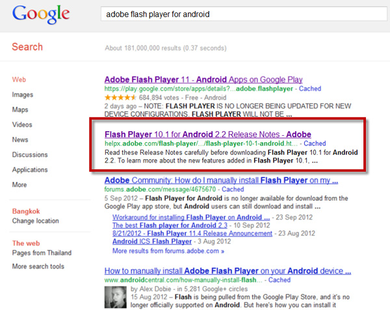Viewport: 390px width, 310px height.
Task: Open Cached link for helpx.adobe.com result
Action: (x=315, y=144)
